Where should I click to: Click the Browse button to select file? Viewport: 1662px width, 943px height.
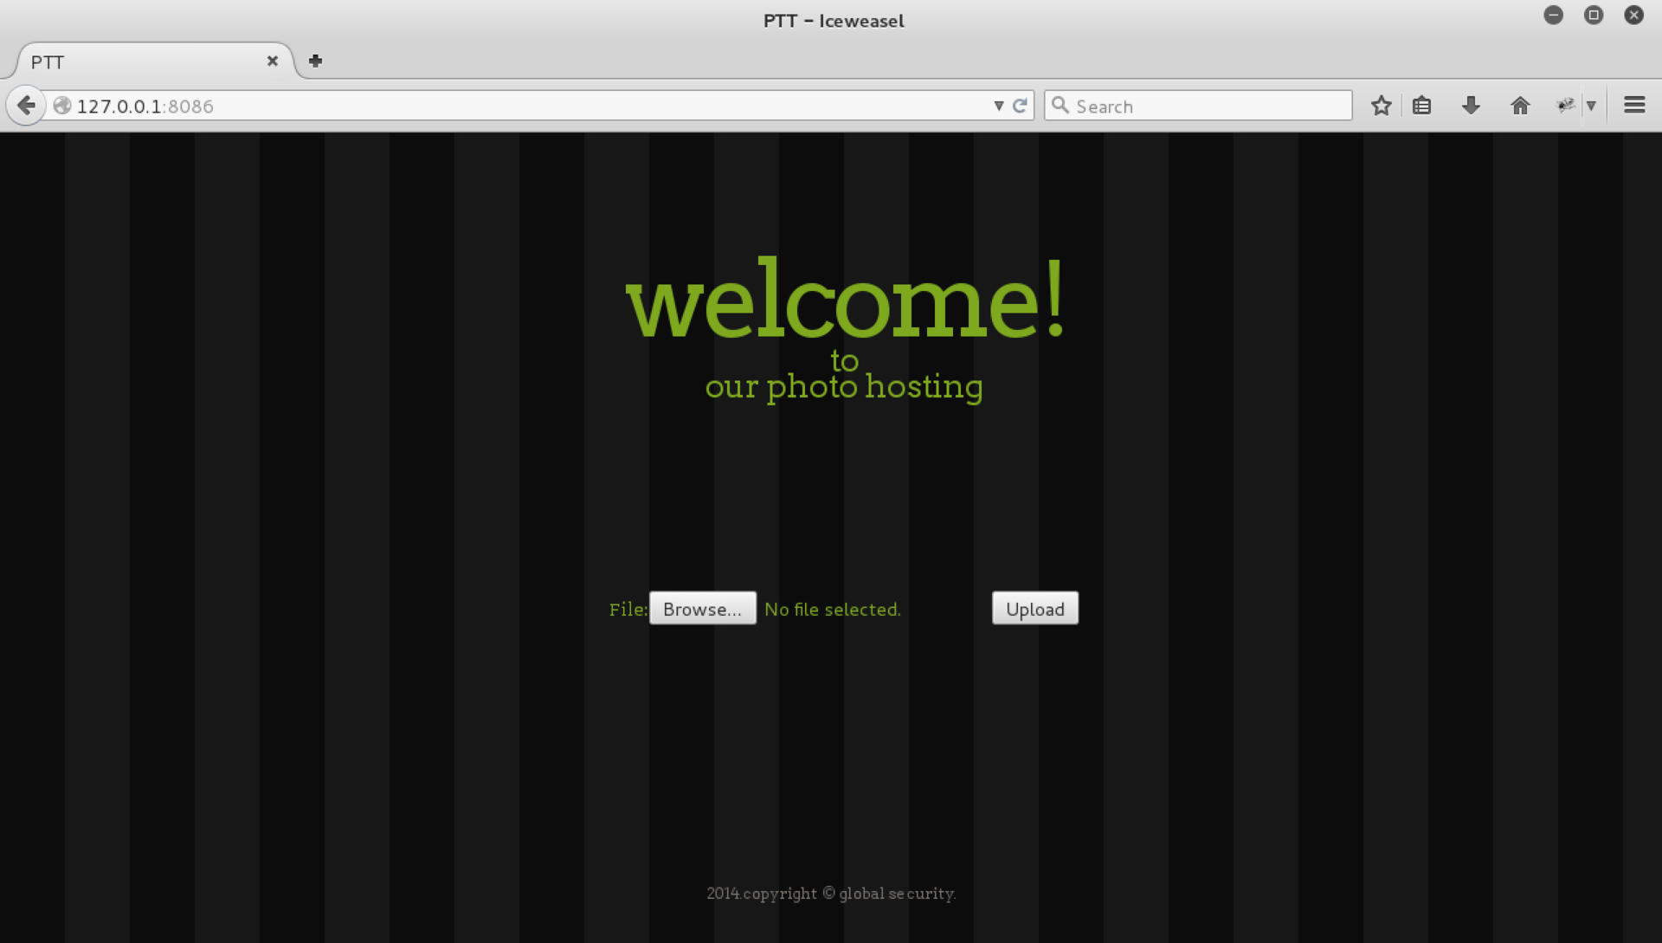pos(702,607)
